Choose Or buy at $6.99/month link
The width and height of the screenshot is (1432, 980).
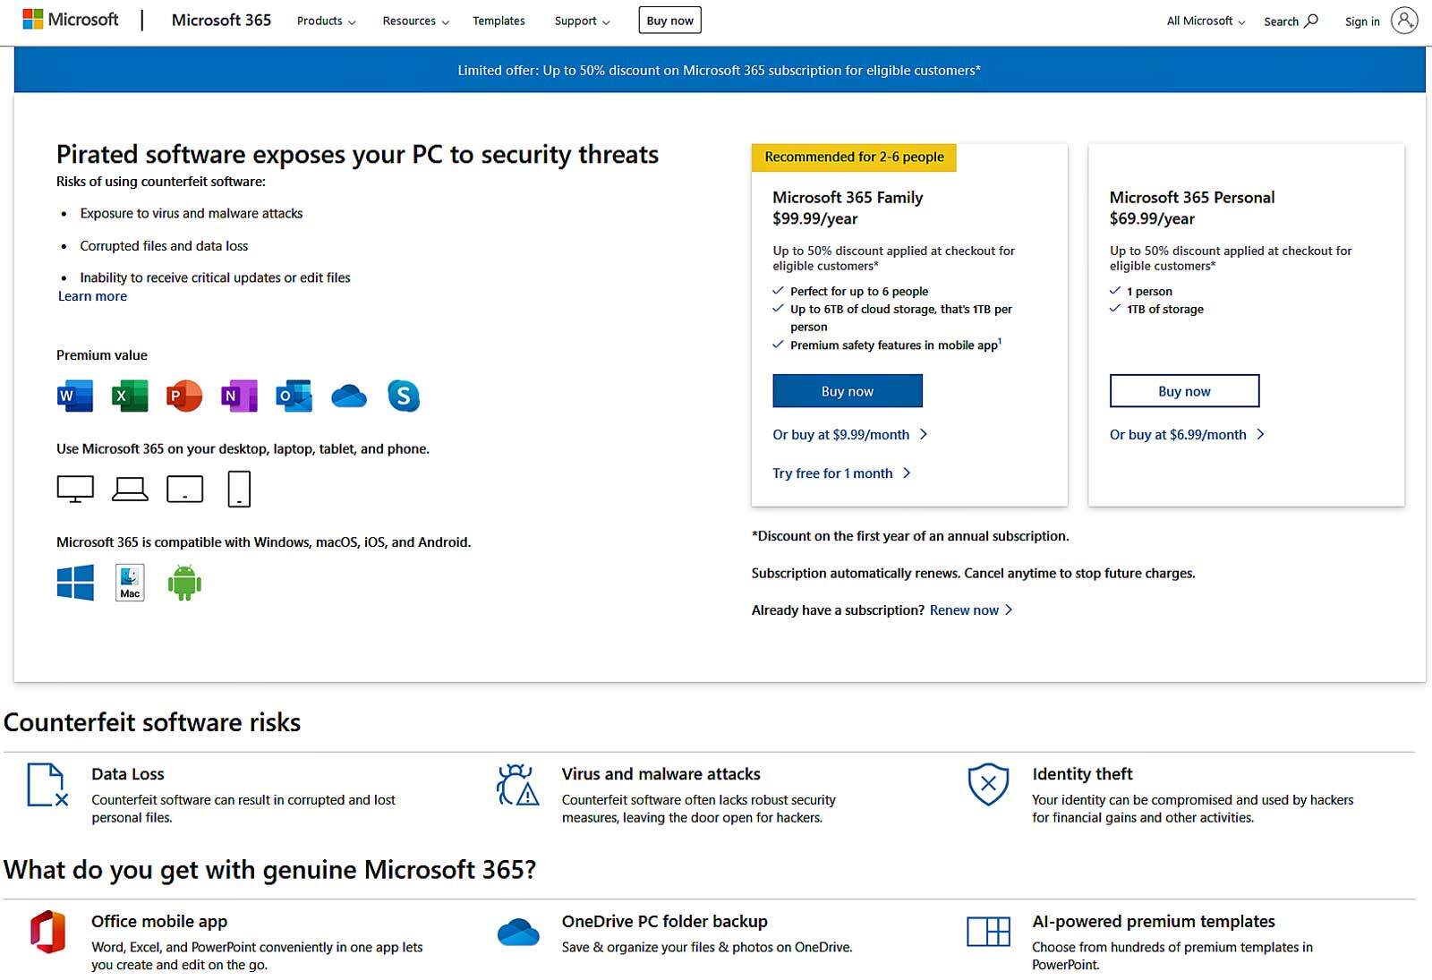[1178, 434]
